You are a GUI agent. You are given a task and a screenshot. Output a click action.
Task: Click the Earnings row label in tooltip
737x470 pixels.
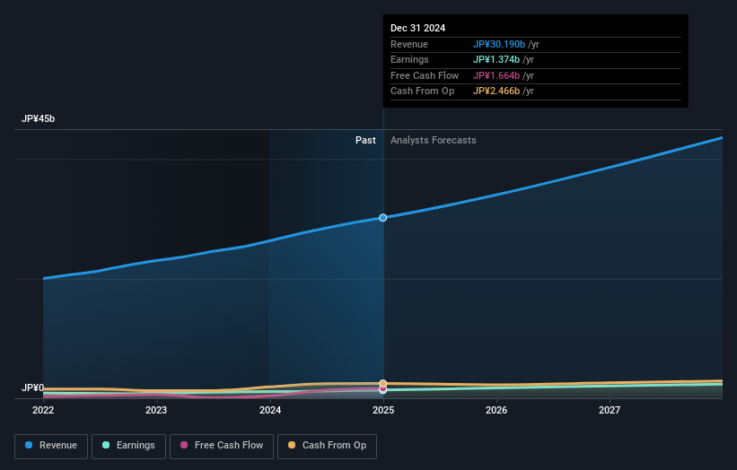coord(409,59)
